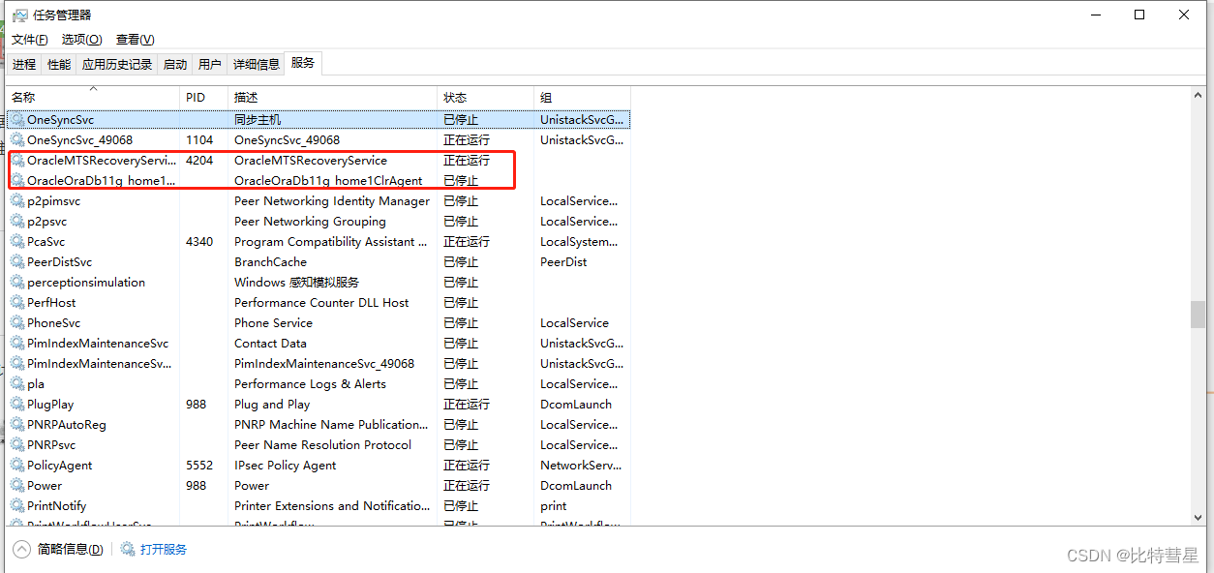Sort services by the 名称 column header

(93, 98)
